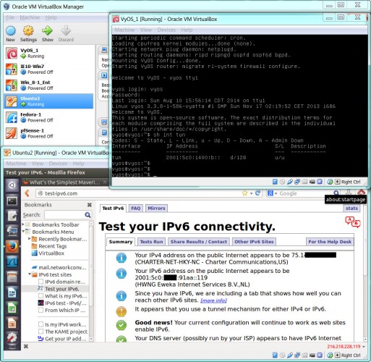Select the pfSense-1 VM entry
This screenshot has width=371, height=362.
[x=48, y=133]
